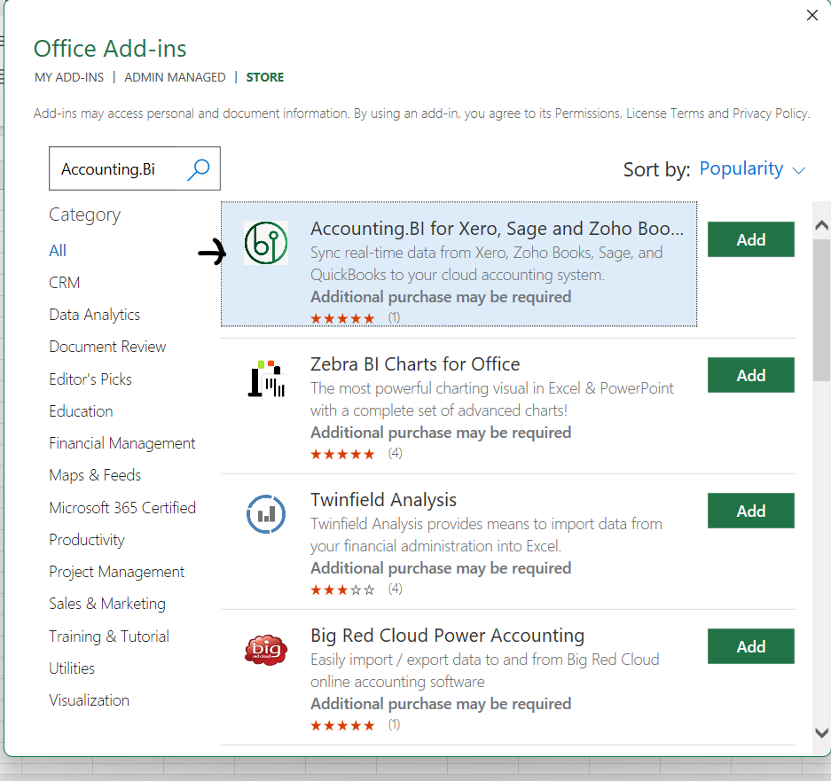Select the STORE tab
This screenshot has height=781, width=831.
click(x=265, y=77)
